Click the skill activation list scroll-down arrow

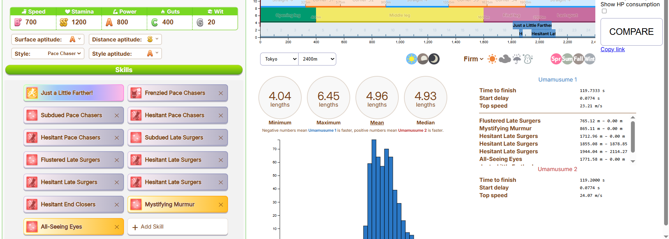click(633, 161)
